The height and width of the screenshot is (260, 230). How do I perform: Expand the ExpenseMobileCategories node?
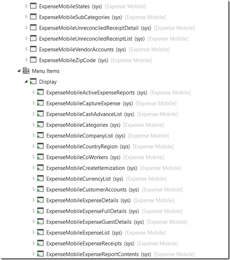tap(34, 125)
